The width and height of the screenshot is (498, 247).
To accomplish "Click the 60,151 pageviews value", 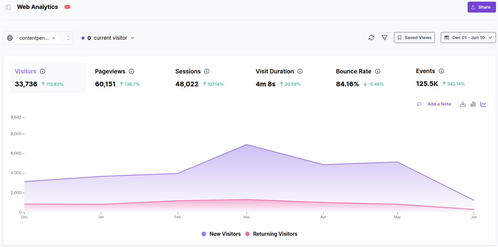I will (x=105, y=84).
